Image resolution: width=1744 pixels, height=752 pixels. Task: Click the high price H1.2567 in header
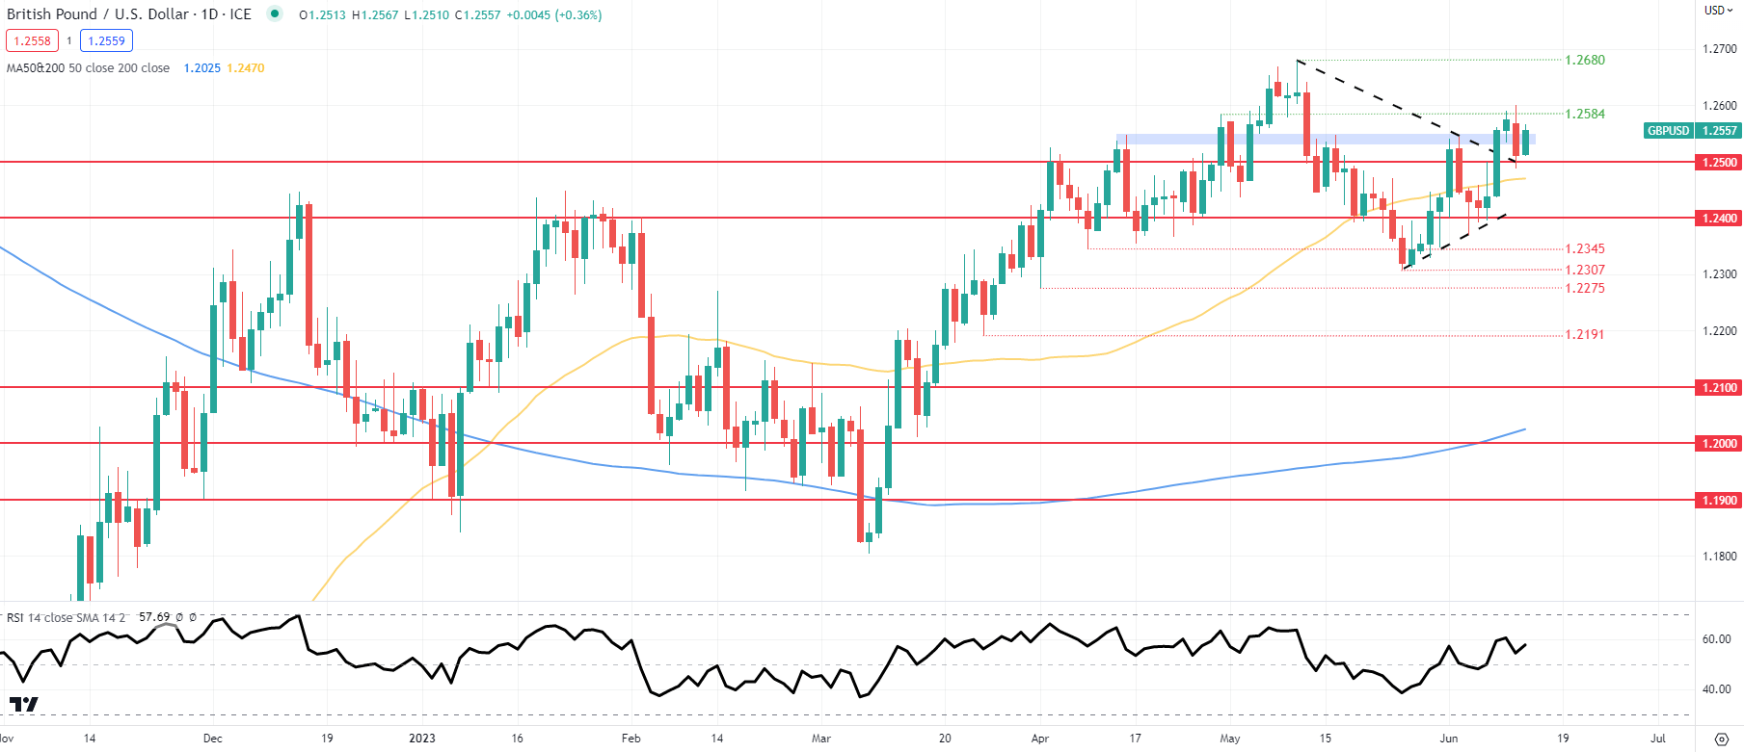(375, 14)
